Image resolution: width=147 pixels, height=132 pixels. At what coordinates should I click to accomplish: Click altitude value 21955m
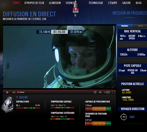click(x=141, y=55)
